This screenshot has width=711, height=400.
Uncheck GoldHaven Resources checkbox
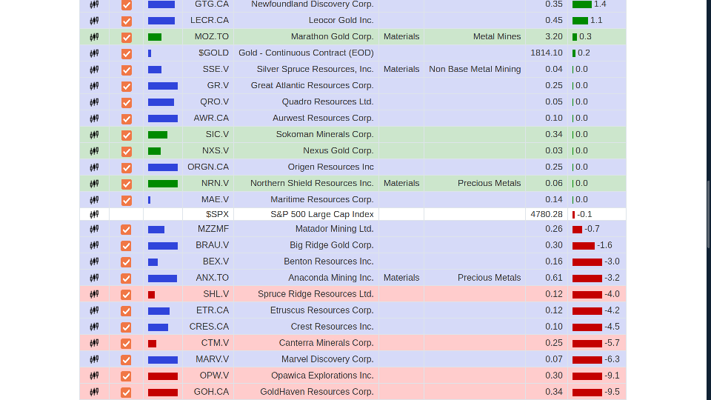coord(126,393)
